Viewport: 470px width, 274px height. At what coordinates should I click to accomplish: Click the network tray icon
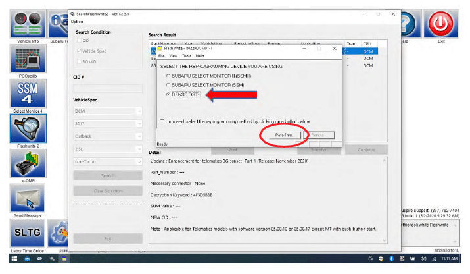[x=434, y=259]
